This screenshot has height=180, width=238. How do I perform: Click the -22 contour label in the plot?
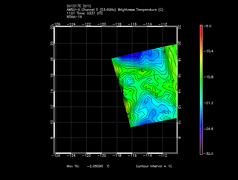point(164,112)
